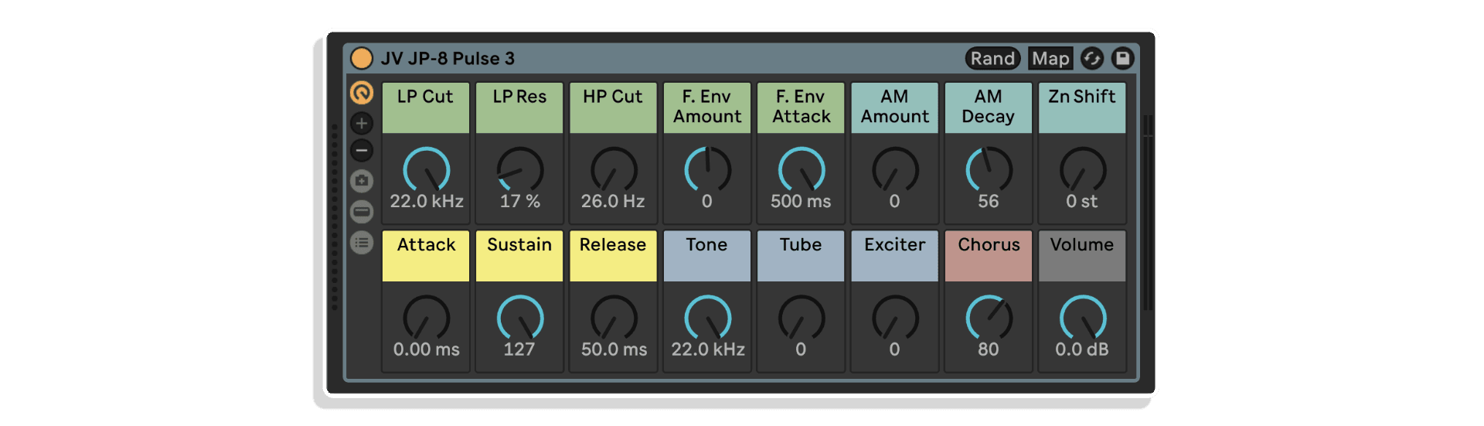Click the LP Cut knob
Image resolution: width=1484 pixels, height=426 pixels.
[x=426, y=170]
